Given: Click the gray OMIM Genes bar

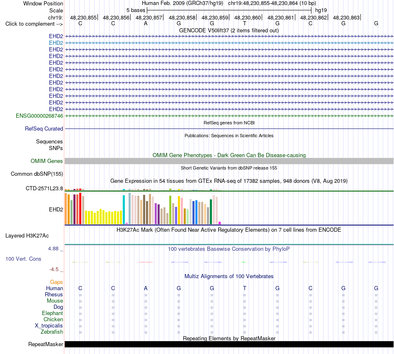Looking at the screenshot, I should [229, 161].
